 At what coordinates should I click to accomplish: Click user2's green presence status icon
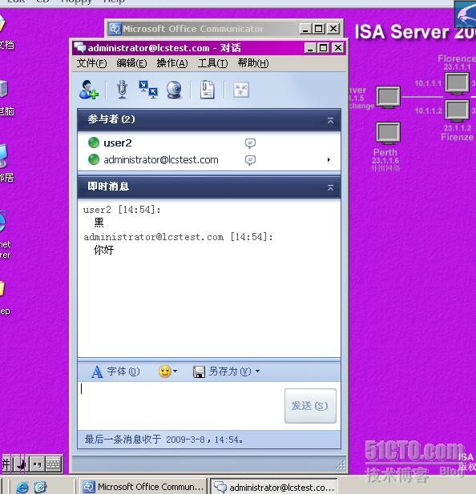point(94,143)
